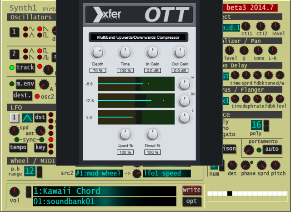Select oscillator 2 noise waveform
The image size is (291, 212).
40,57
